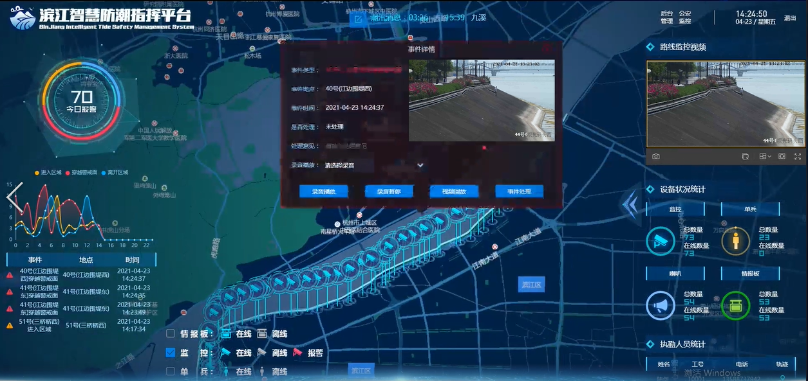The height and width of the screenshot is (381, 808).
Task: Click 退出 to log out
Action: pyautogui.click(x=790, y=18)
